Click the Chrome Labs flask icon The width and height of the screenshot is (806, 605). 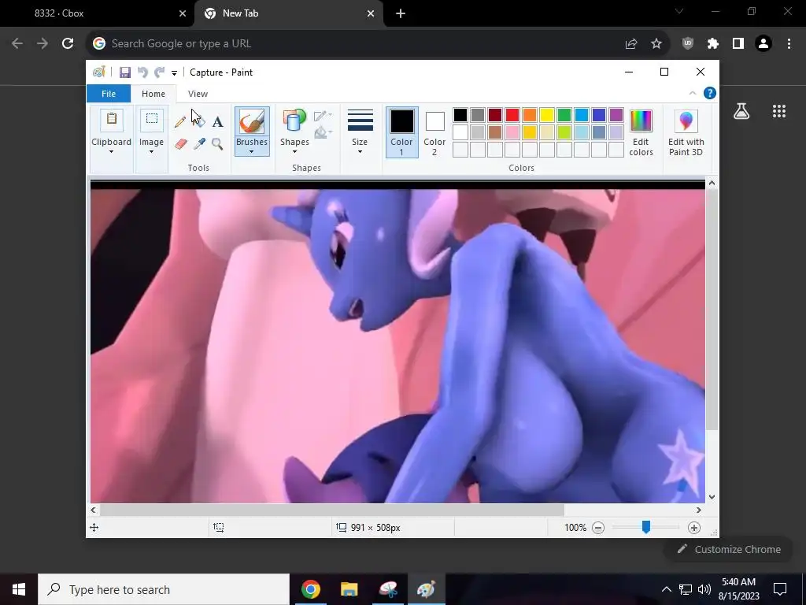tap(741, 111)
